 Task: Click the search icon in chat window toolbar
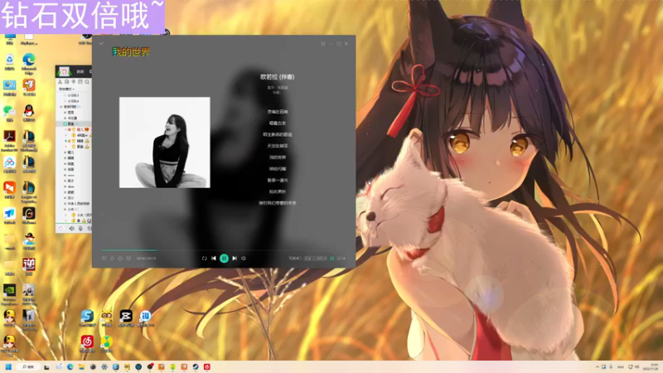(87, 81)
